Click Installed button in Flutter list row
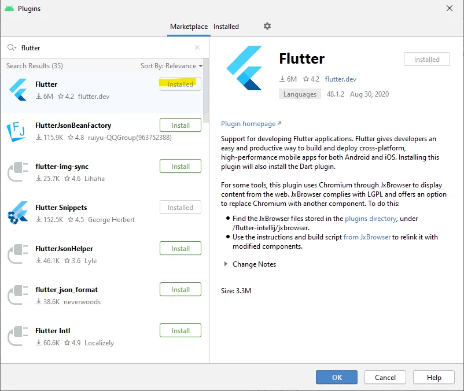464x391 pixels. coord(181,84)
